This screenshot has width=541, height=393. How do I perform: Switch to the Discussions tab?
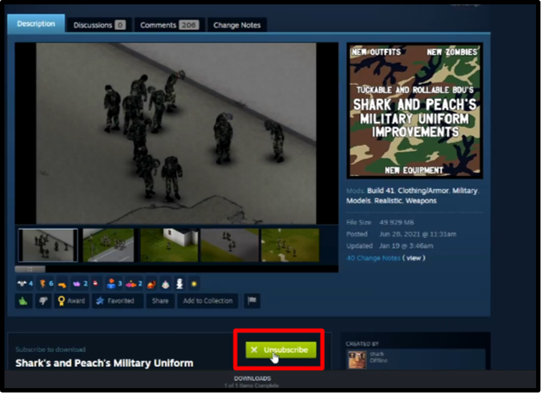point(99,25)
